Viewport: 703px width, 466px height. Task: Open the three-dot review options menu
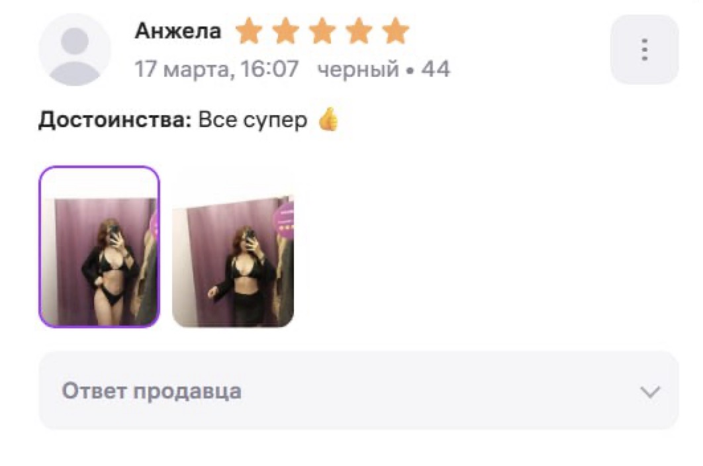point(644,50)
